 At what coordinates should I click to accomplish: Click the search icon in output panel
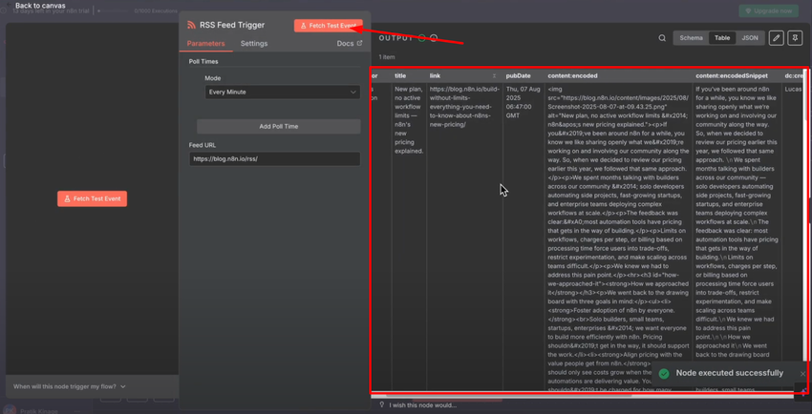point(662,38)
